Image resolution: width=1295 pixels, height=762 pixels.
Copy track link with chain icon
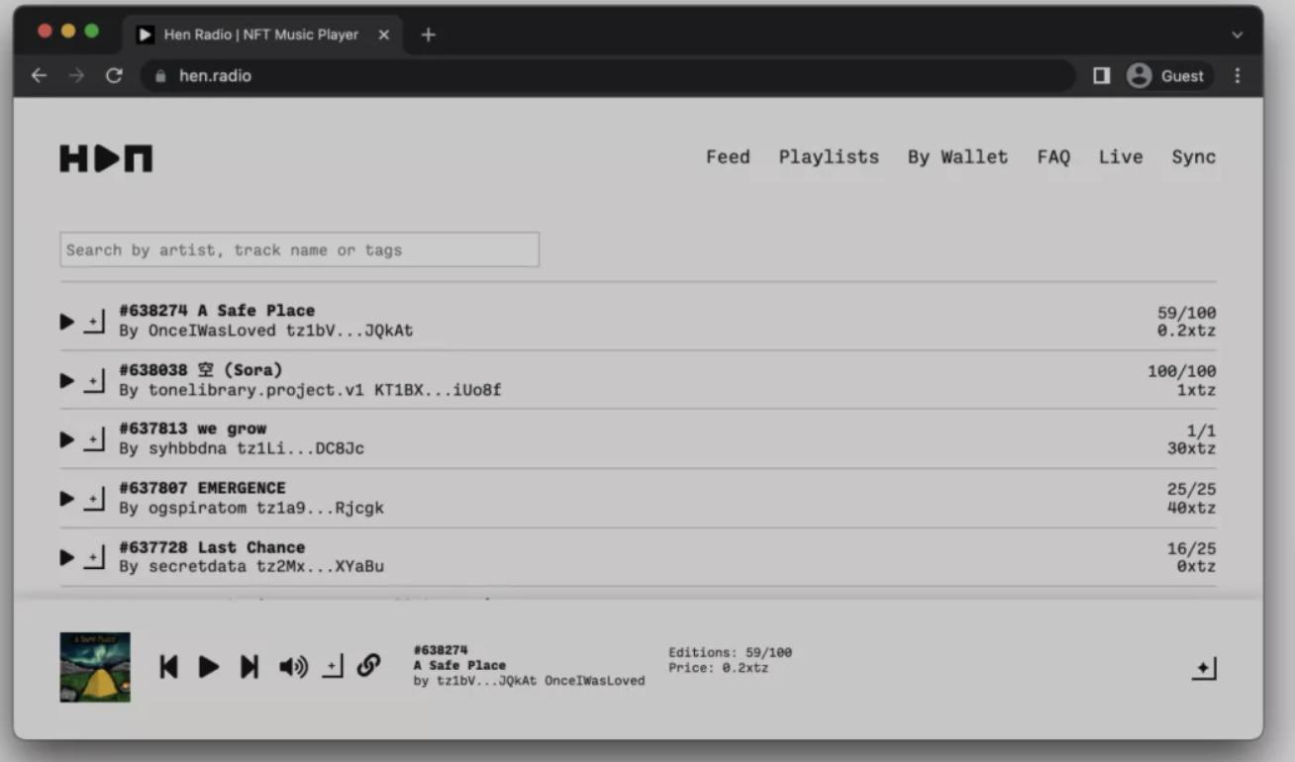pyautogui.click(x=368, y=666)
